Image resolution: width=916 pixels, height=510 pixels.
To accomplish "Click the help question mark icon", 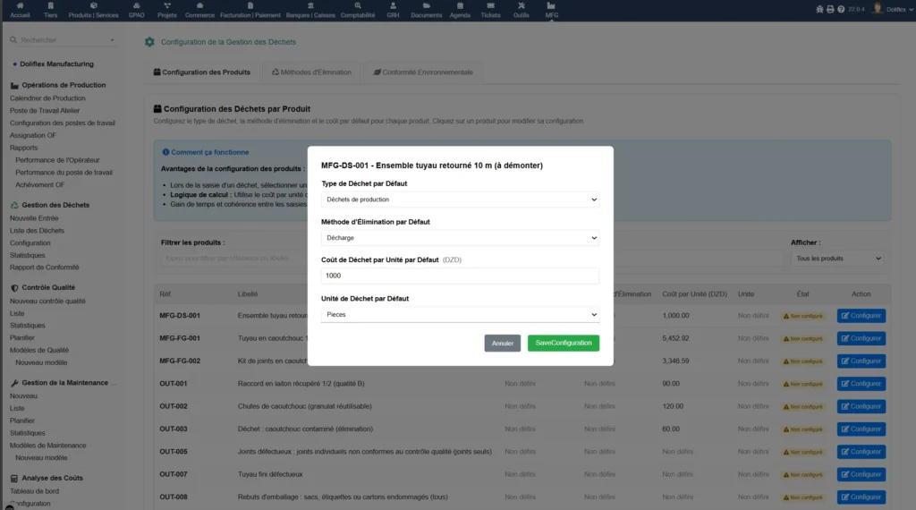I will (841, 9).
